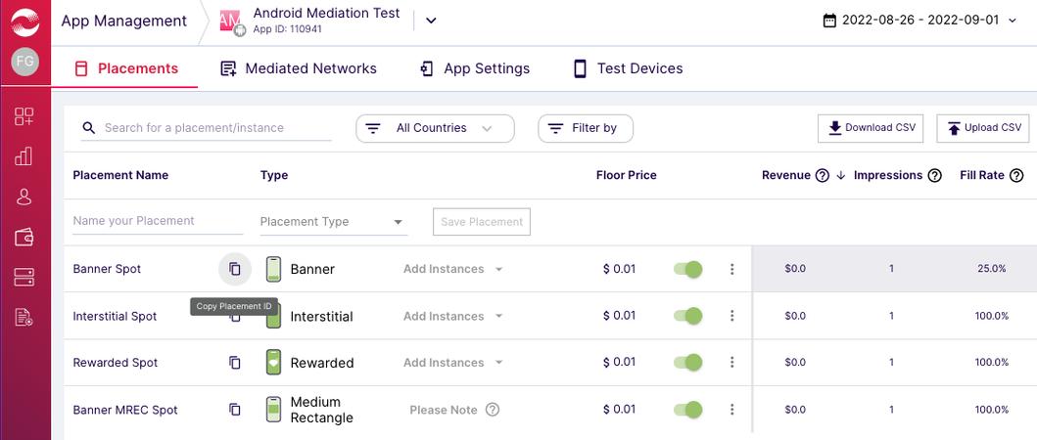
Task: Expand the Placement Type dropdown
Action: click(333, 222)
